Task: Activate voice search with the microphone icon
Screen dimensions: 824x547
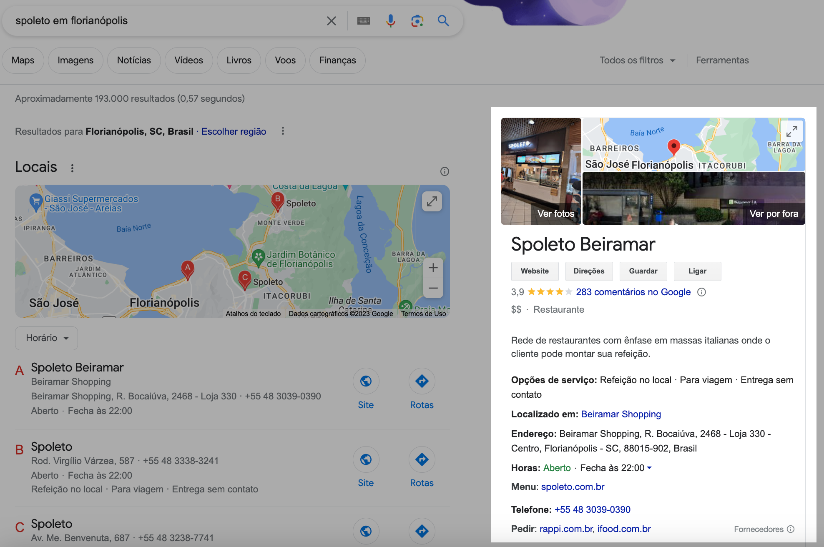Action: click(x=390, y=20)
